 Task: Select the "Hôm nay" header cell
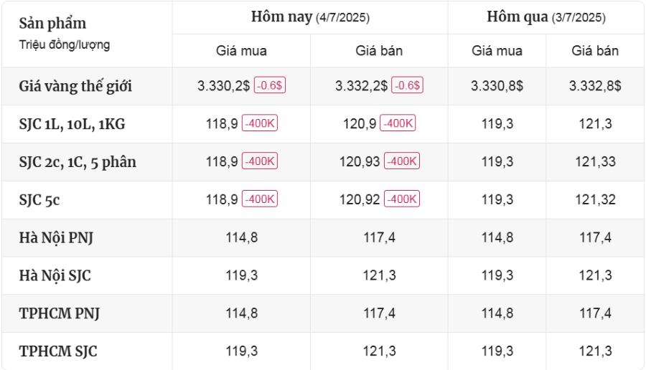click(310, 17)
